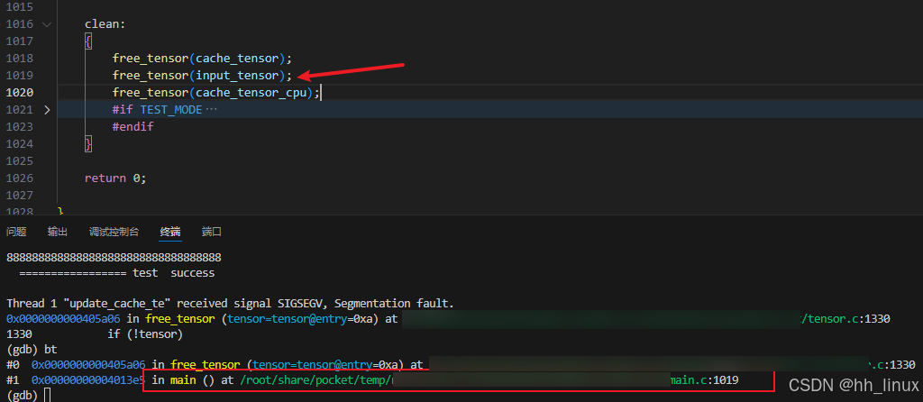923x402 pixels.
Task: Click line number 1020 in gutter
Action: [20, 93]
